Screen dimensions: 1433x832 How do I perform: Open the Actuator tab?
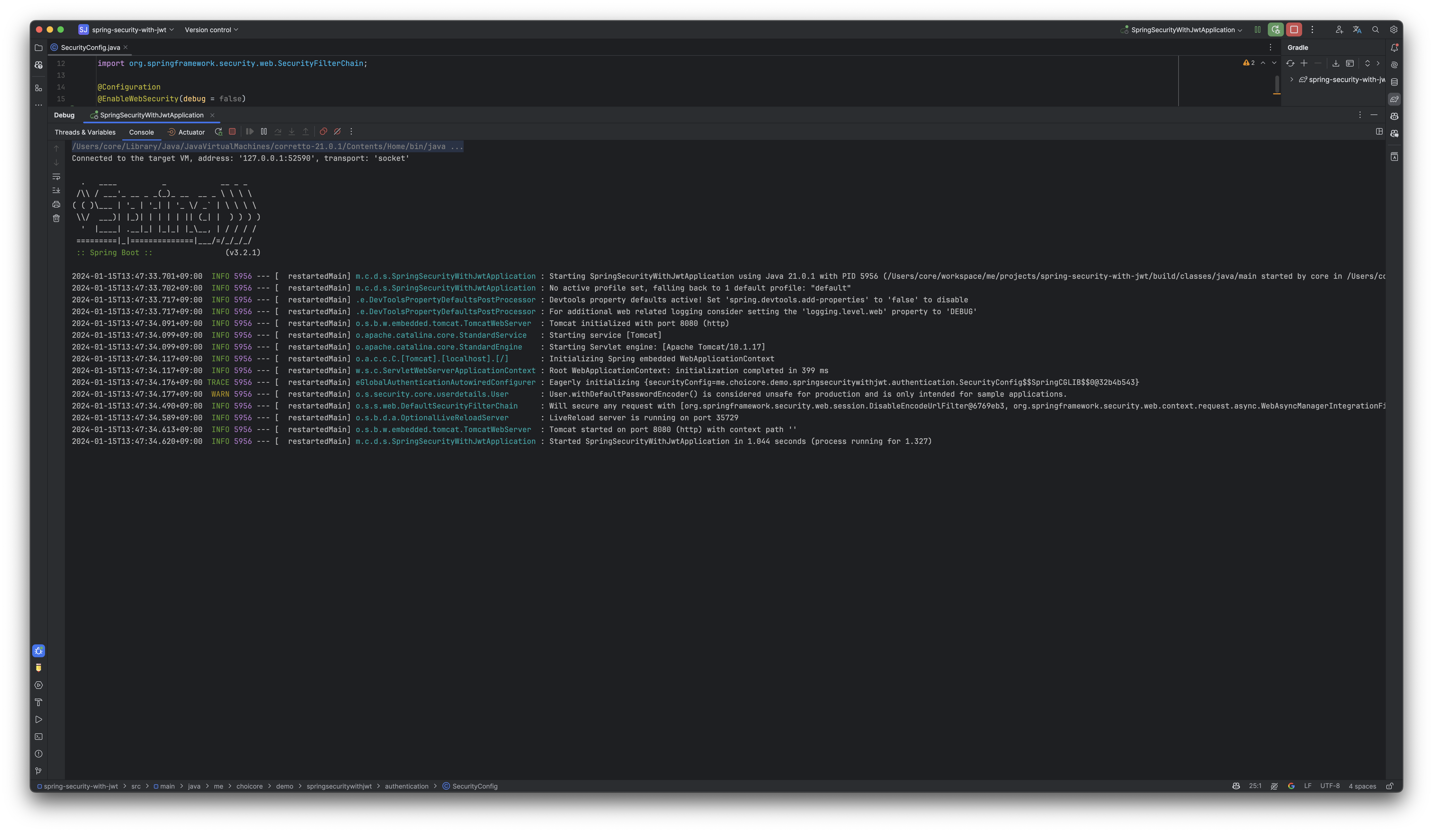[x=187, y=132]
